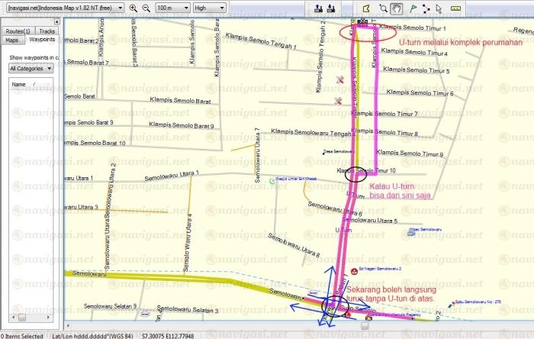The image size is (534, 339).
Task: Select the Map outline tool
Action: pos(365,8)
